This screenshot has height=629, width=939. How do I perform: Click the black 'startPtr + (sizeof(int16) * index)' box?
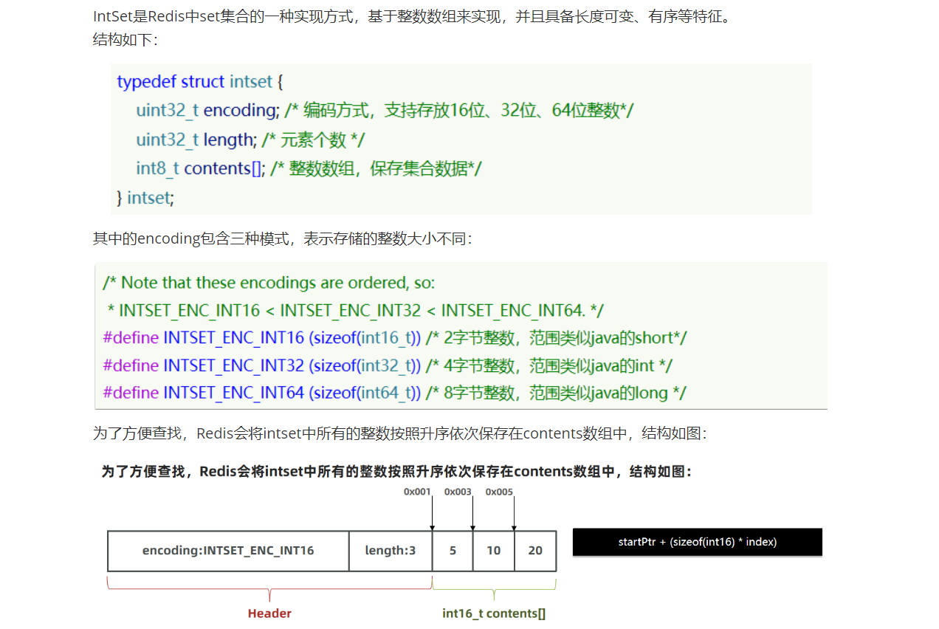click(698, 542)
